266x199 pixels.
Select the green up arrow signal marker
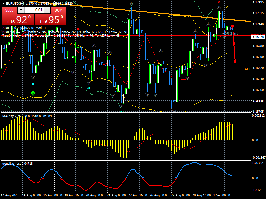point(33,93)
